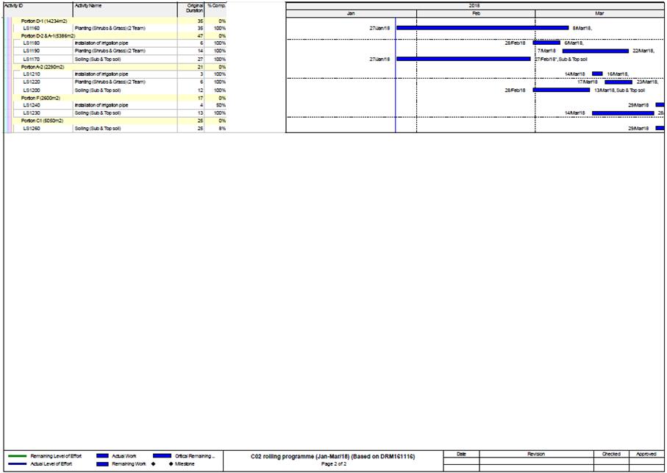Click the Mar month header
Viewport: 667px width, 473px height.
600,14
